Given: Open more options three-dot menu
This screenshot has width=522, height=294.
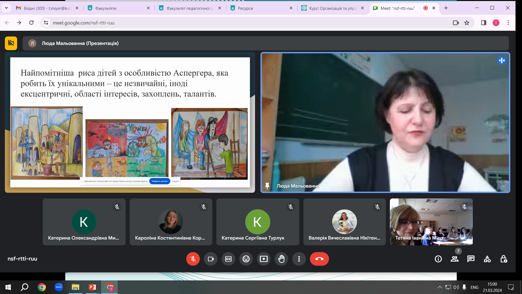Looking at the screenshot, I should tap(299, 259).
